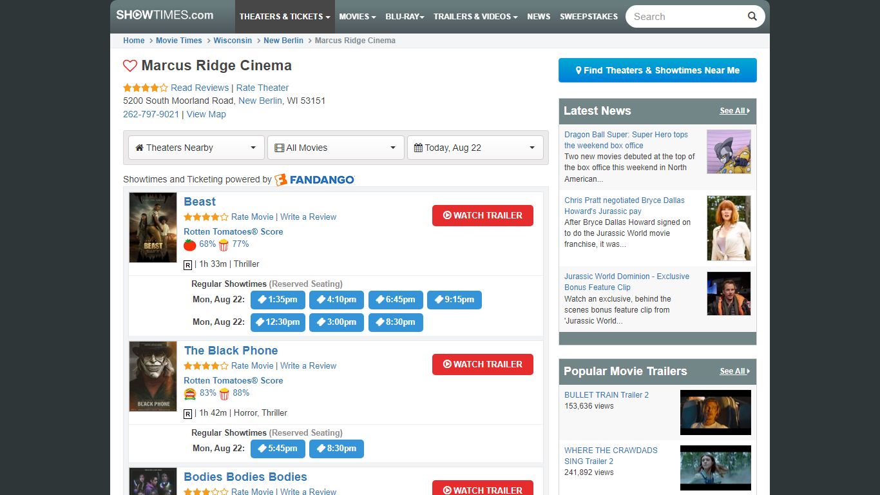Select Beast 9:15pm showtime
Viewport: 880px width, 495px height.
tap(454, 300)
